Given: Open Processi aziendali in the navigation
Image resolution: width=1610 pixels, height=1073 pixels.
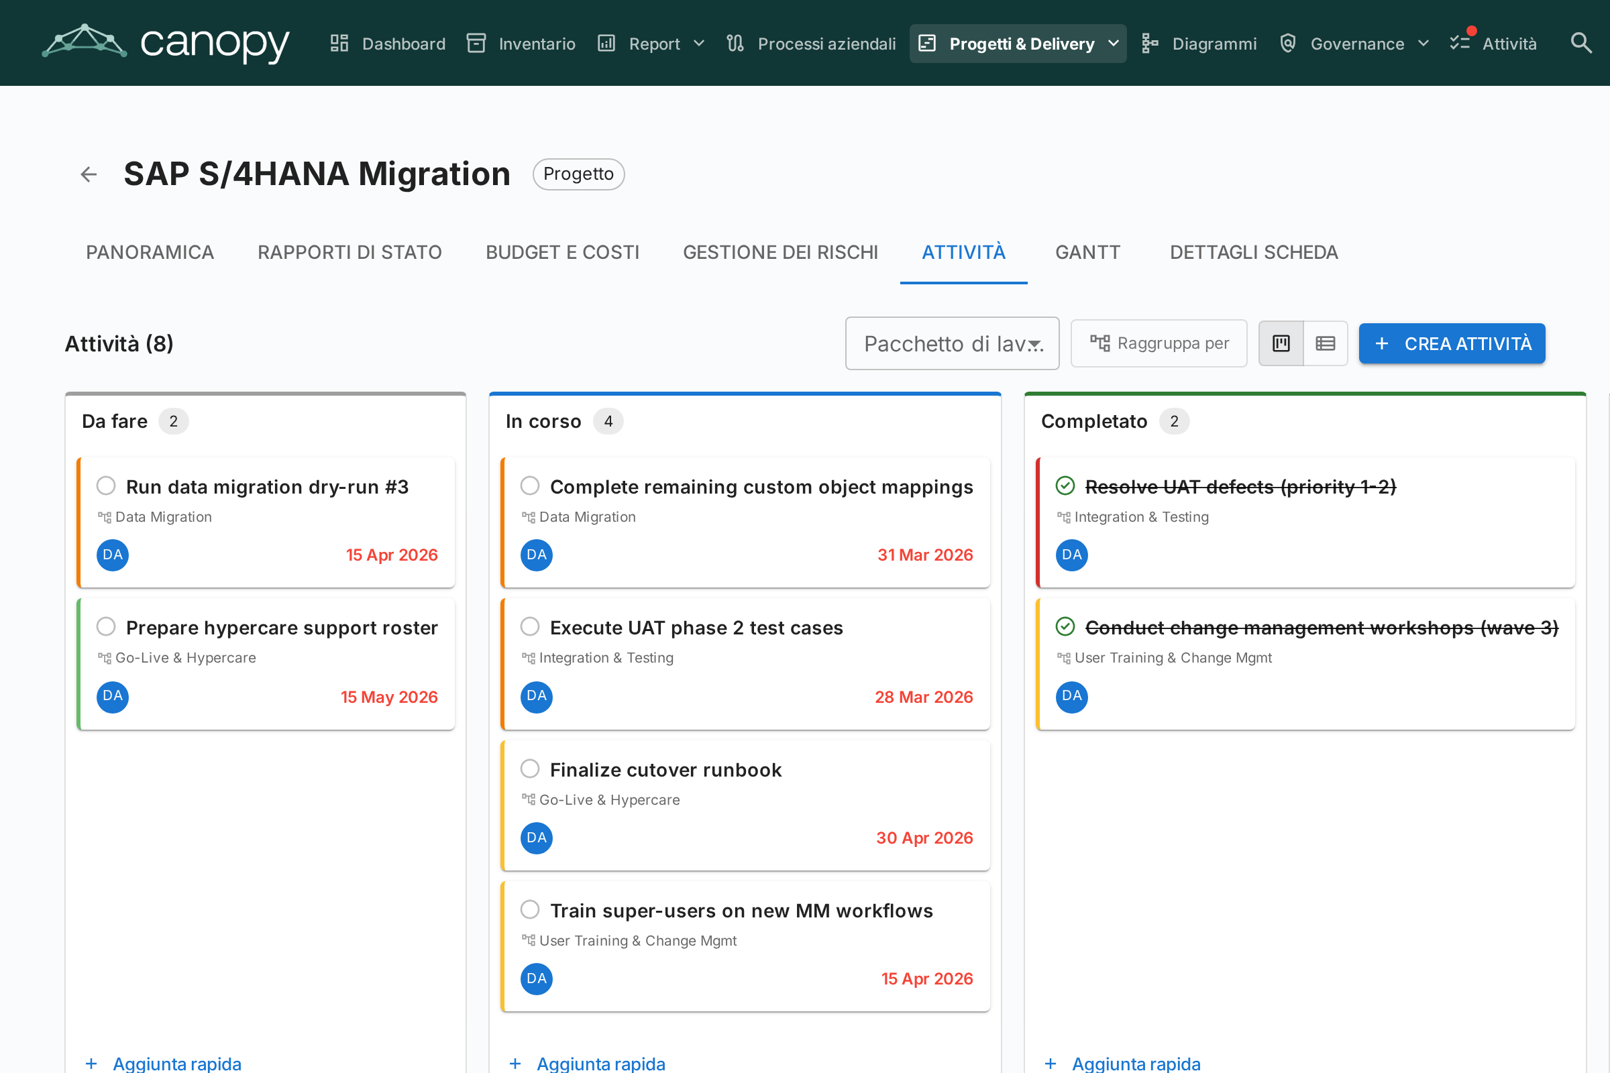Looking at the screenshot, I should click(x=811, y=43).
